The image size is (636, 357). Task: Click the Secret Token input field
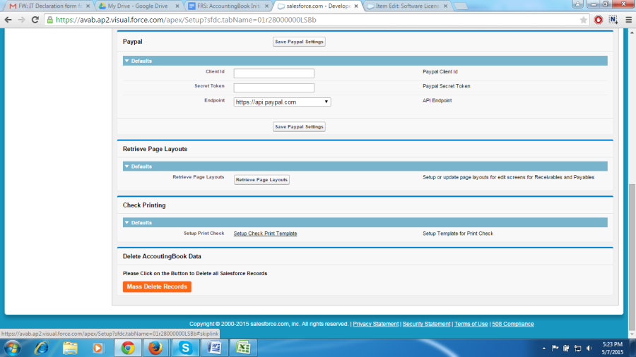(273, 87)
